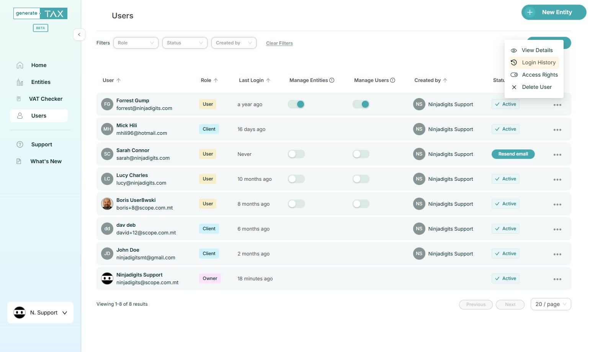
Task: Open three-dot menu for John Doe
Action: [x=557, y=254]
